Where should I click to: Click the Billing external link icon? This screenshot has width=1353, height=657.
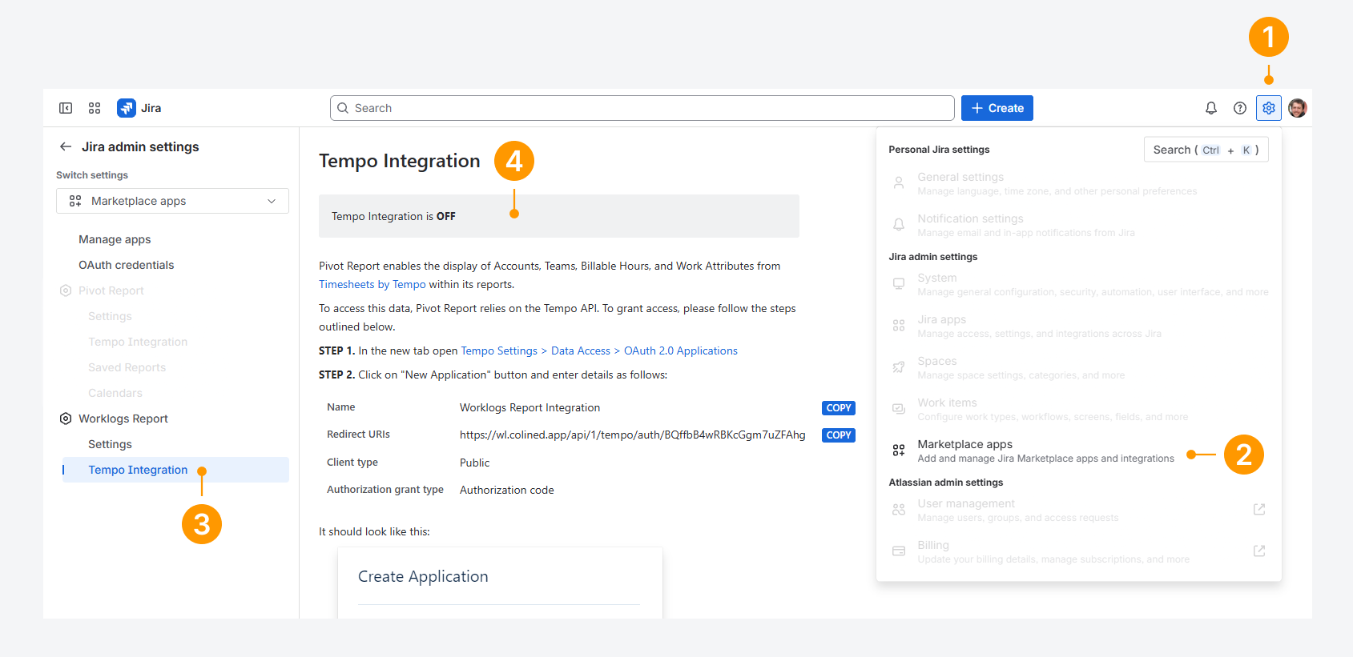(x=1259, y=551)
